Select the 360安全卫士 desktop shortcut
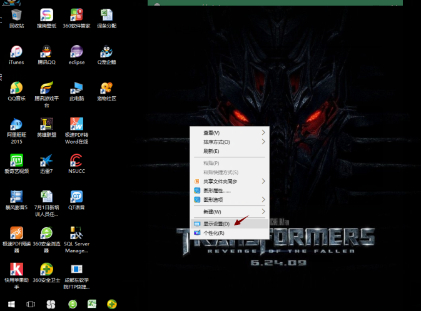This screenshot has height=311, width=421. point(46,273)
